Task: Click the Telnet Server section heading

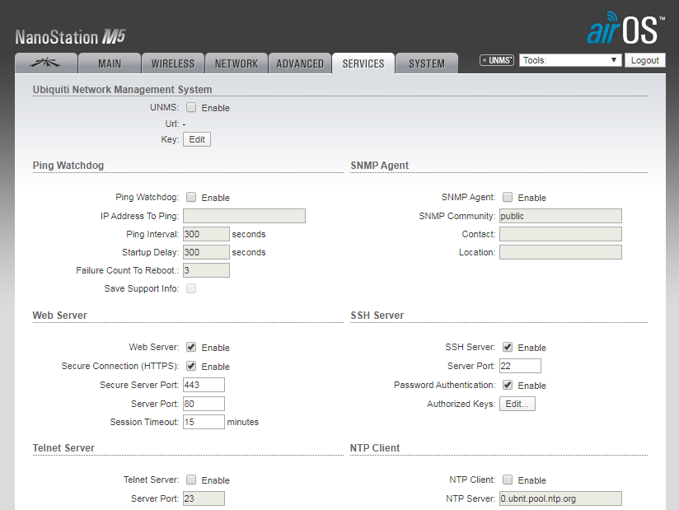Action: click(x=63, y=447)
